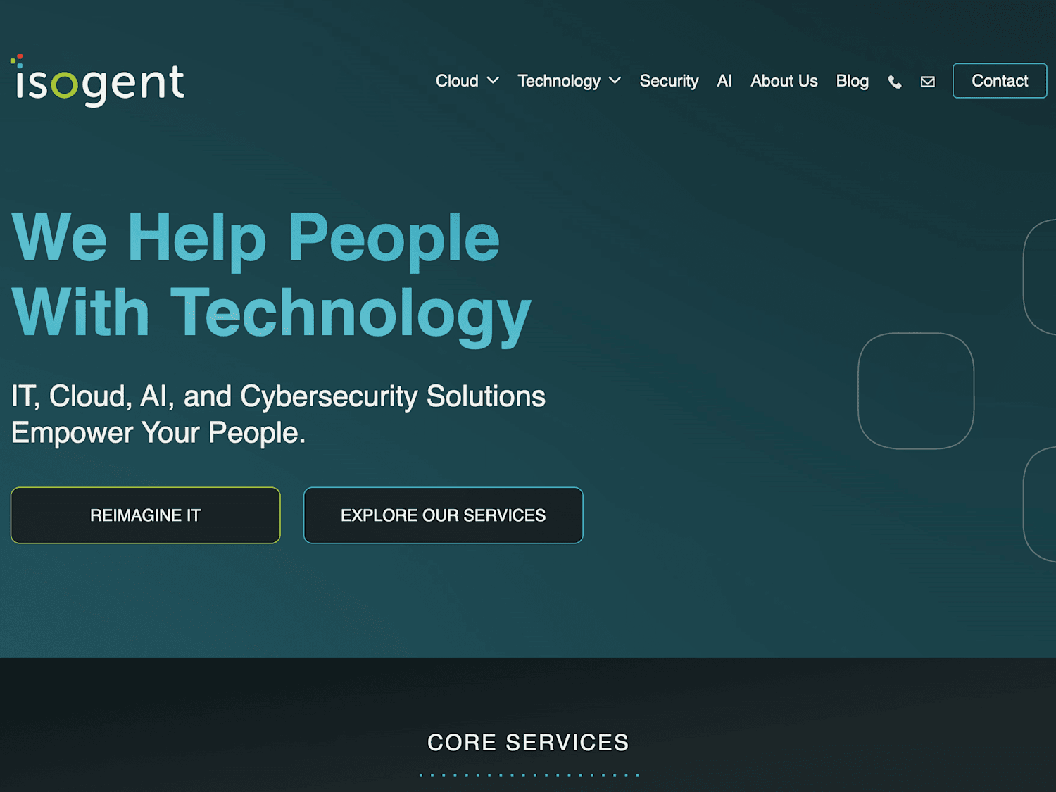Viewport: 1056px width, 792px height.
Task: Click the CORE SERVICES heading
Action: click(528, 742)
